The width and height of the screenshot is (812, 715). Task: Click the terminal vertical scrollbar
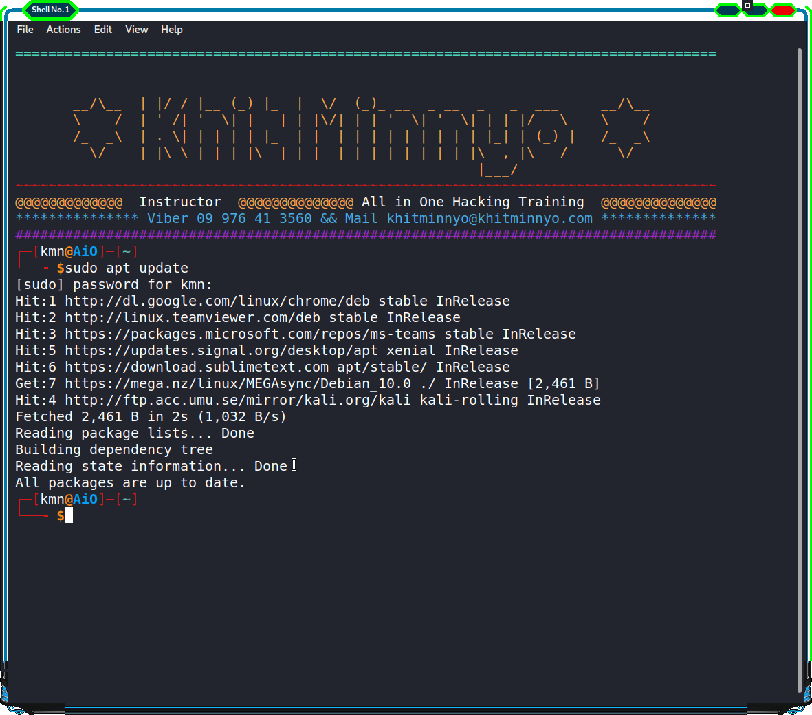pyautogui.click(x=800, y=370)
